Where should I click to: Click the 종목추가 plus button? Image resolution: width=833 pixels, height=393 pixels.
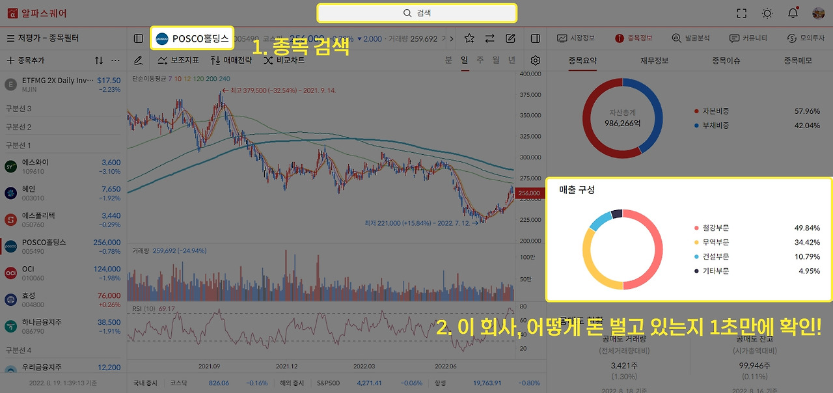25,60
